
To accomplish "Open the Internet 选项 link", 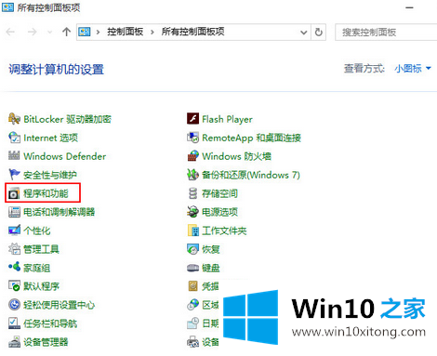I will pyautogui.click(x=50, y=138).
